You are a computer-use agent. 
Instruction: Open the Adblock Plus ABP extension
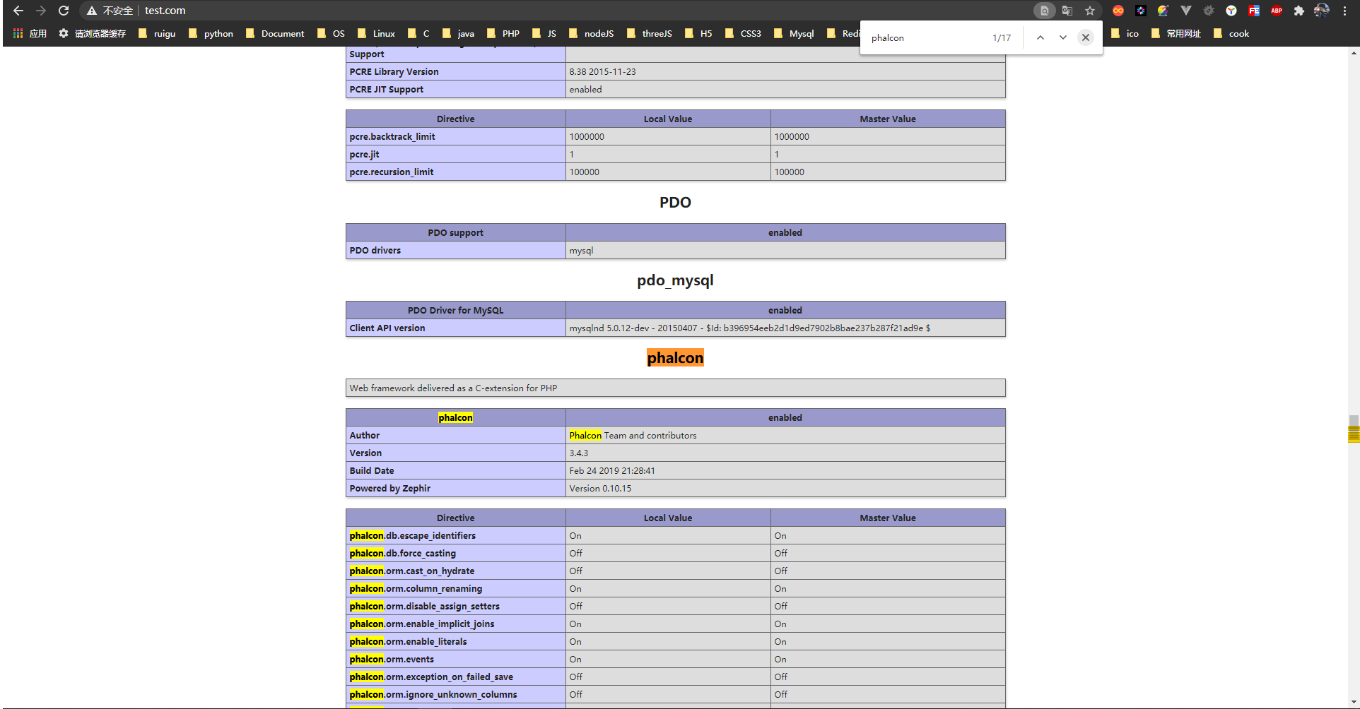1277,11
